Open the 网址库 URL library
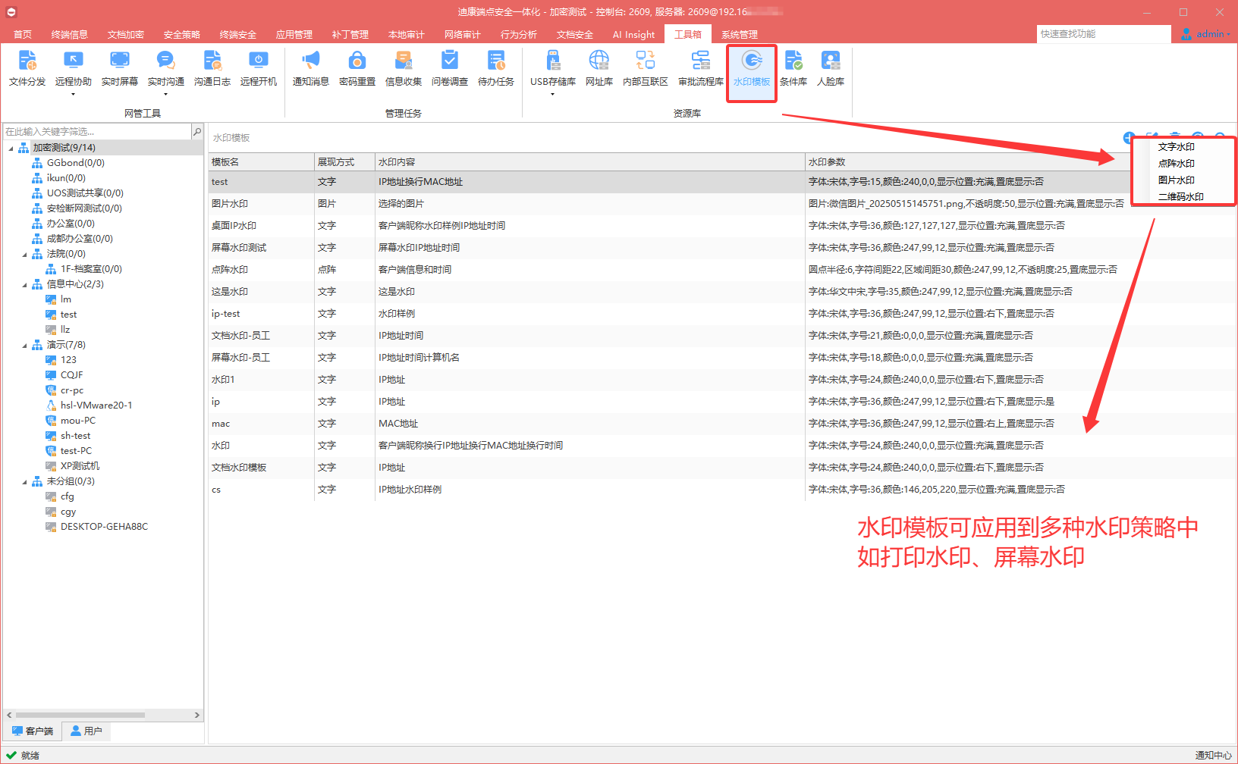1238x764 pixels. point(599,68)
